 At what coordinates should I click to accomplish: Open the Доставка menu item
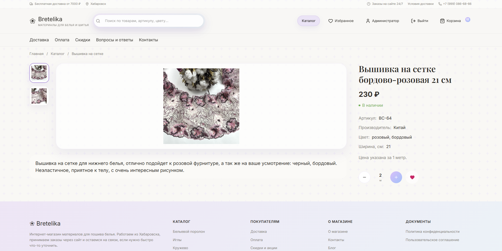[39, 40]
